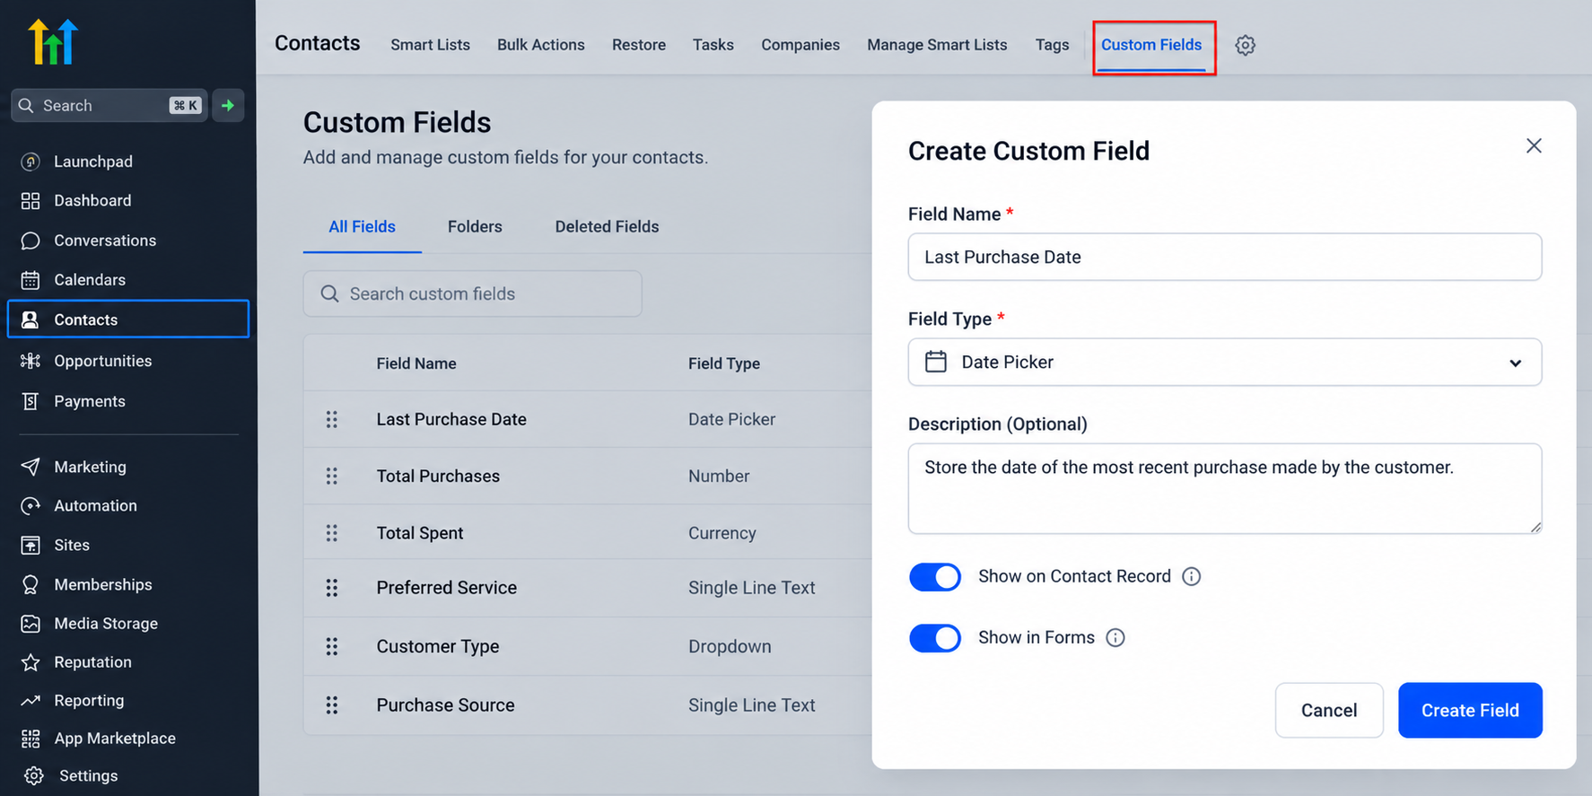Click the Description text area
Screen dimensions: 1592x796
click(x=1224, y=489)
